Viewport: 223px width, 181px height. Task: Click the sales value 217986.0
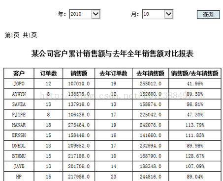79,177
